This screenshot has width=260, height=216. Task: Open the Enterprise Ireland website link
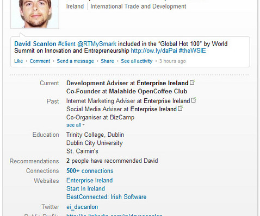click(90, 180)
